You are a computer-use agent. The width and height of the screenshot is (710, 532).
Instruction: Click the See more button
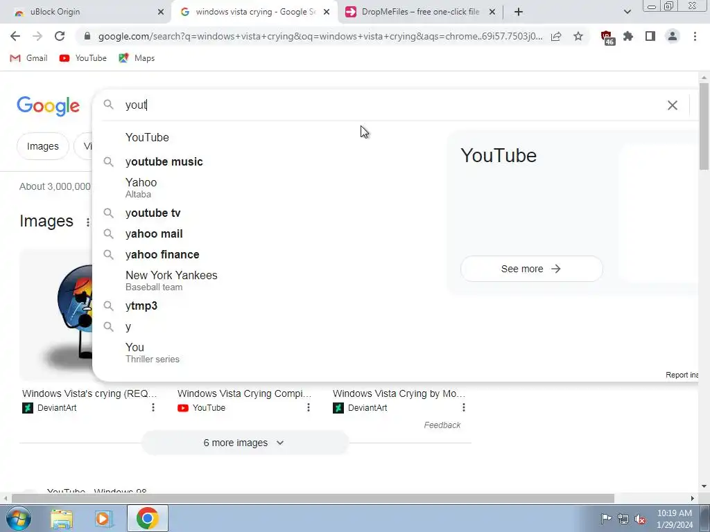tap(531, 269)
